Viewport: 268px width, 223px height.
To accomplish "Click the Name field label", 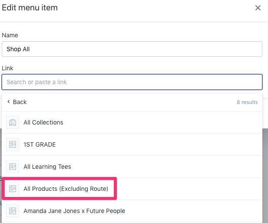I will (x=10, y=35).
